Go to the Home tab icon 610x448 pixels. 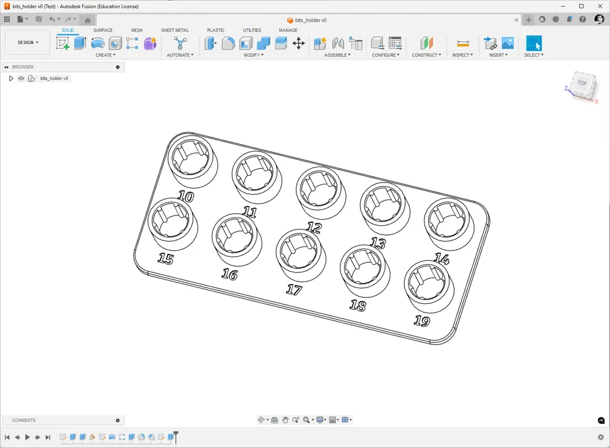pos(87,20)
